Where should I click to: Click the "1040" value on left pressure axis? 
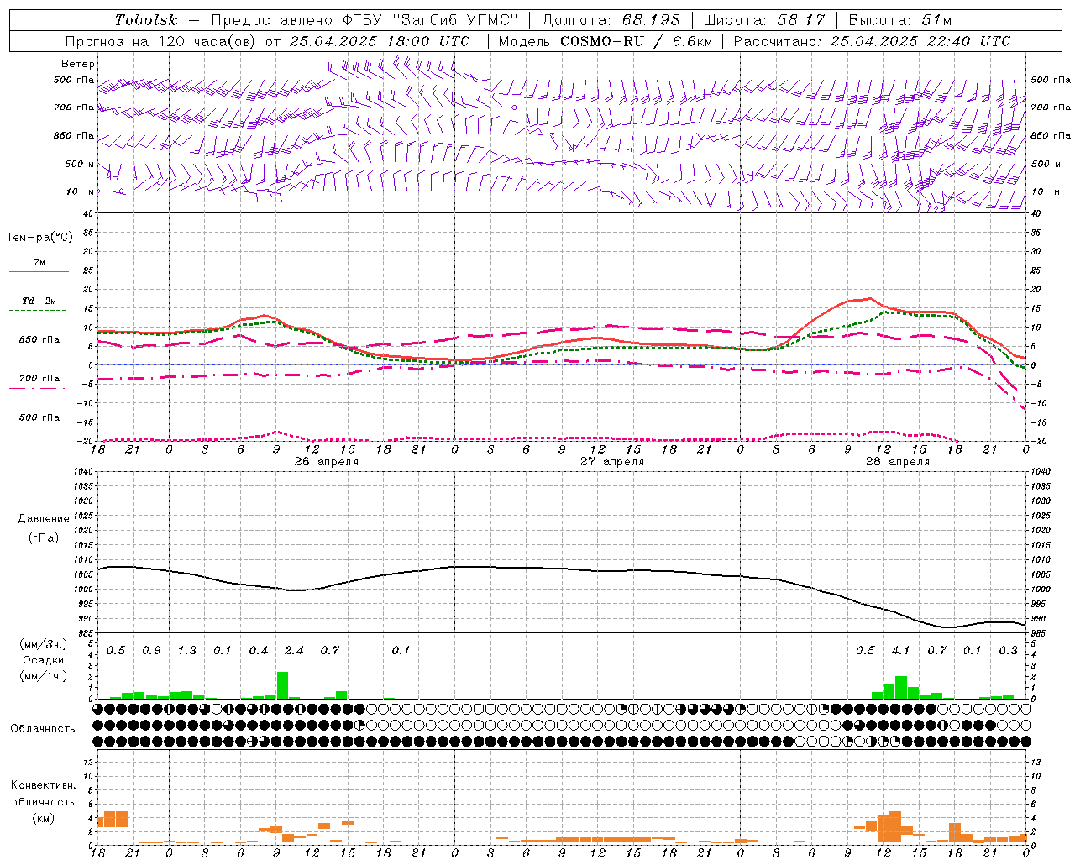(x=81, y=472)
